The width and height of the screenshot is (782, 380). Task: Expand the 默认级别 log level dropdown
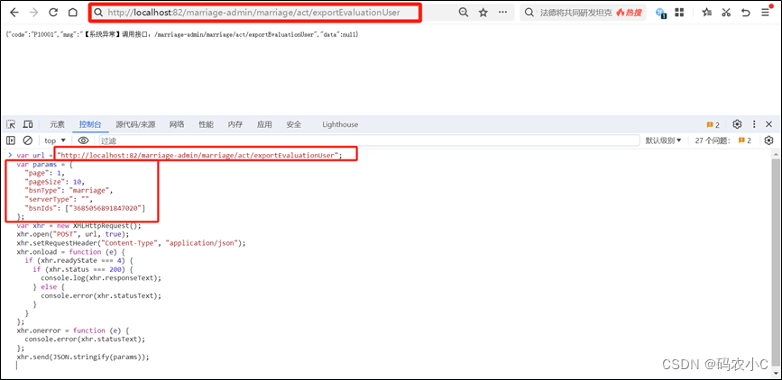(663, 140)
